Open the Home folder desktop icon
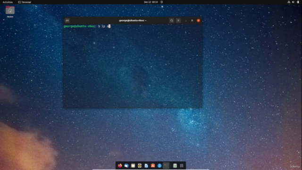This screenshot has height=170, width=302. point(10,12)
